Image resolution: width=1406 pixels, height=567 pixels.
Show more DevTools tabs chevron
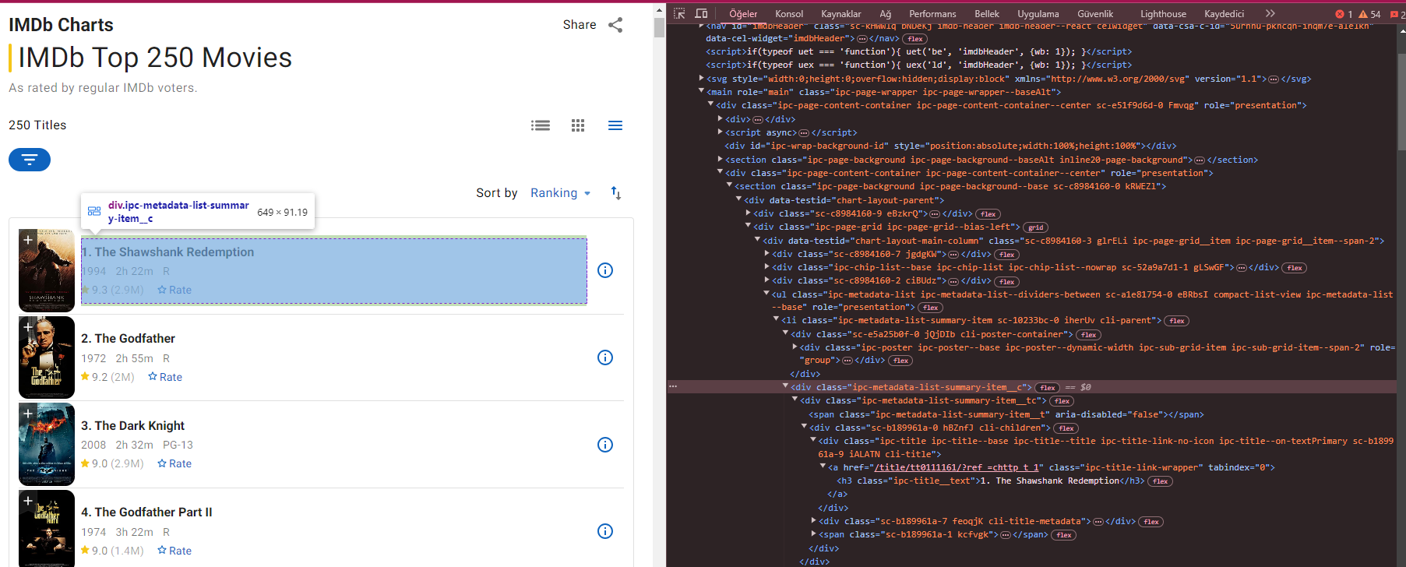coord(1270,13)
